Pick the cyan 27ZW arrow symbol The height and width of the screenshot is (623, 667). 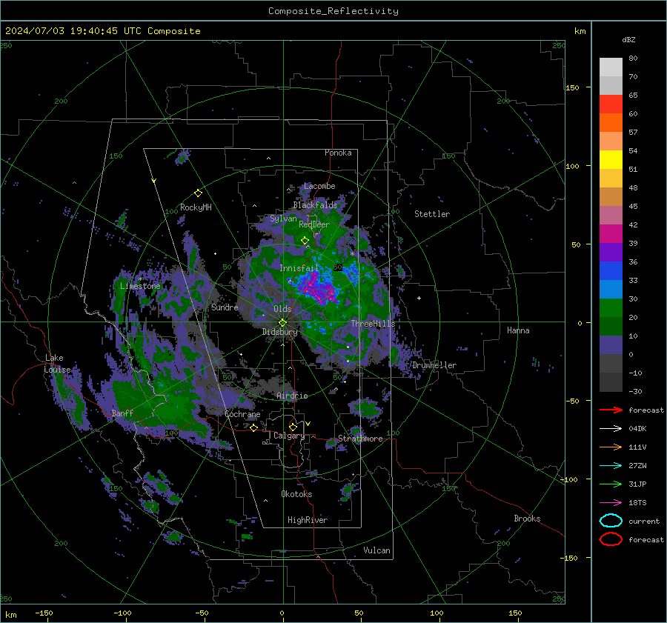click(611, 466)
